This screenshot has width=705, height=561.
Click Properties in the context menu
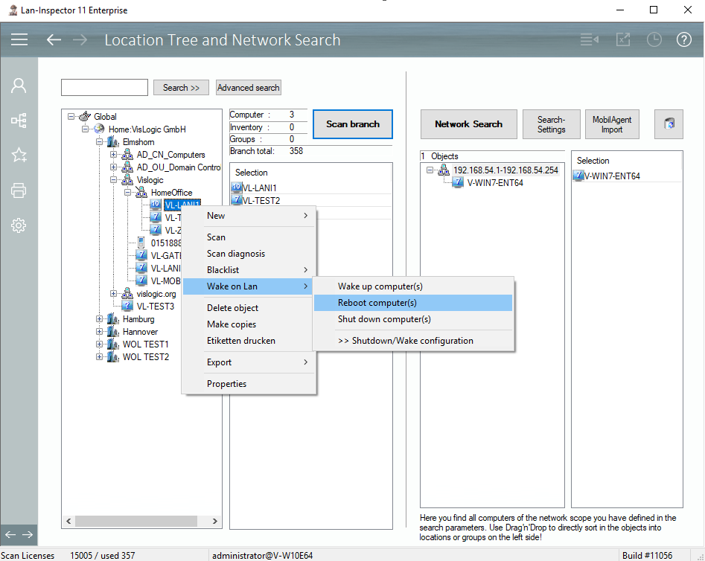[226, 384]
